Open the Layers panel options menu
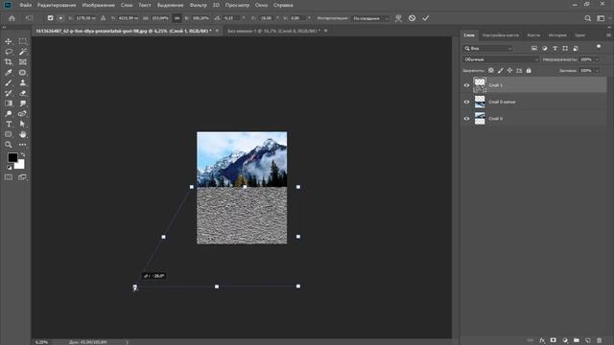The width and height of the screenshot is (614, 345). (x=608, y=35)
